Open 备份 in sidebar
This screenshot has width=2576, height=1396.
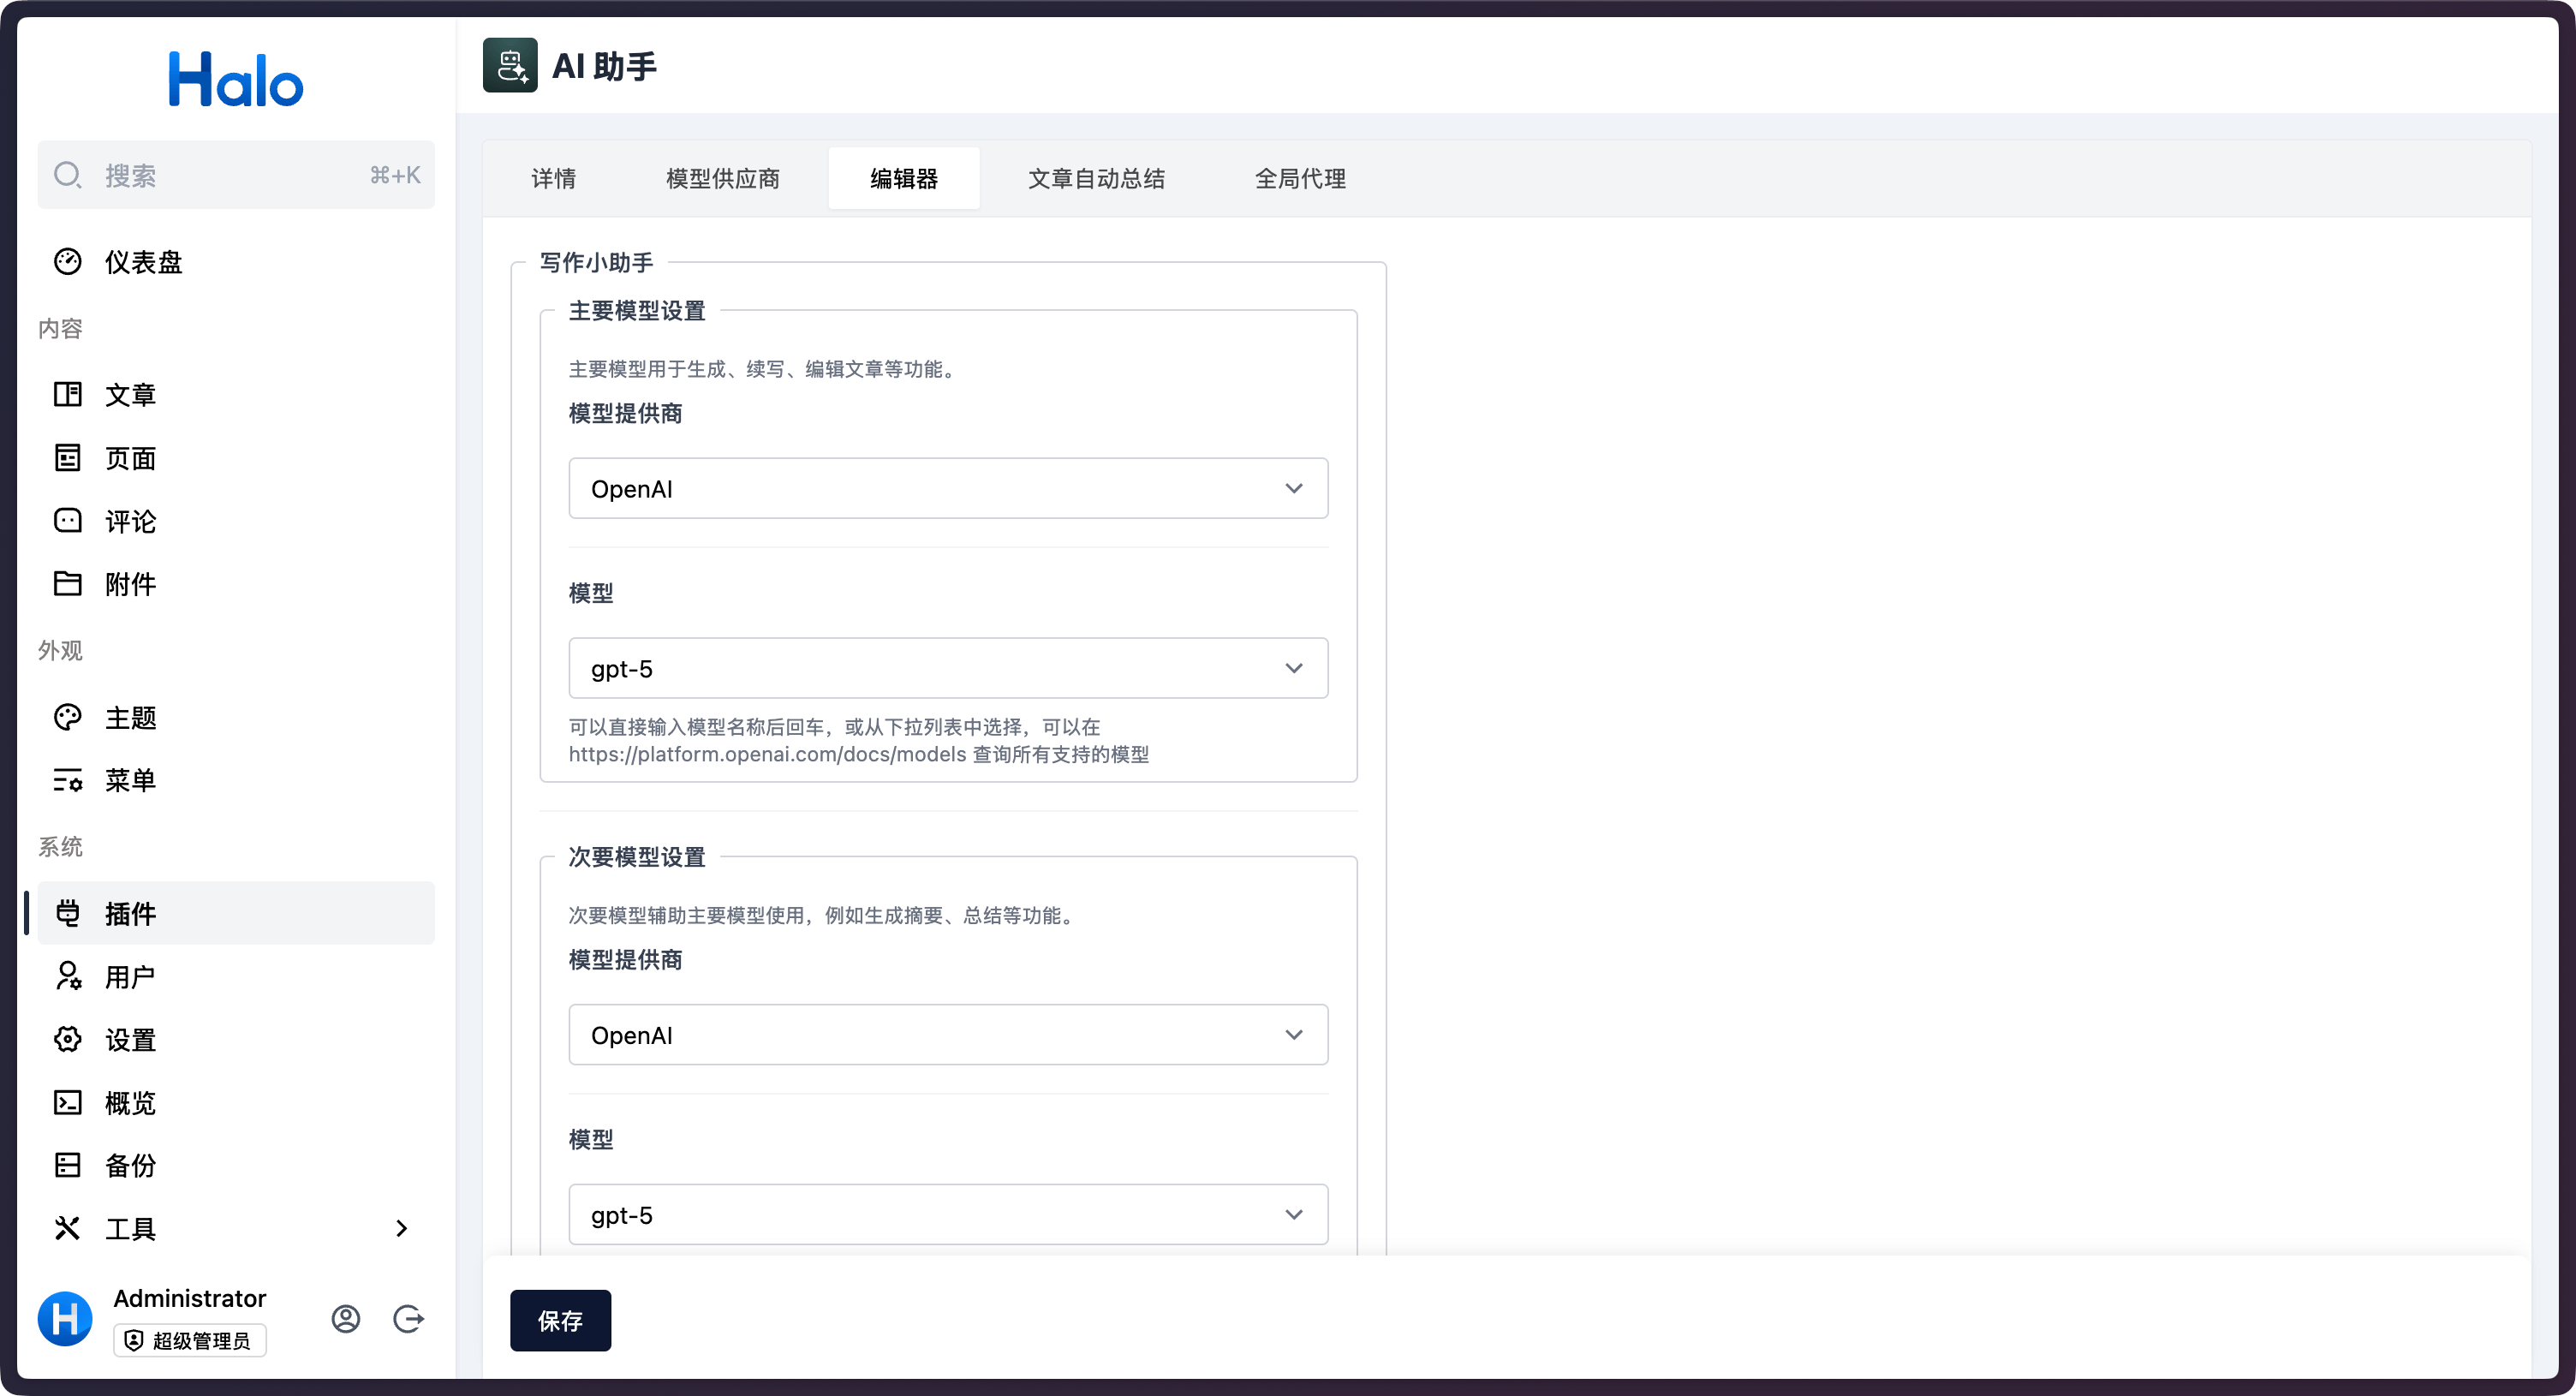pyautogui.click(x=236, y=1165)
